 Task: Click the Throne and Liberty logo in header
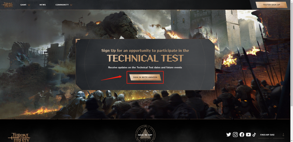tap(7, 5)
